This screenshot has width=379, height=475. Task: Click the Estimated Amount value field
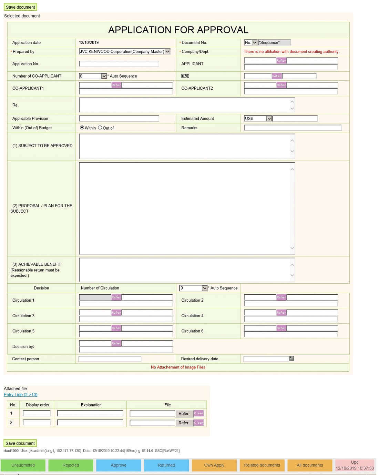pyautogui.click(x=295, y=119)
